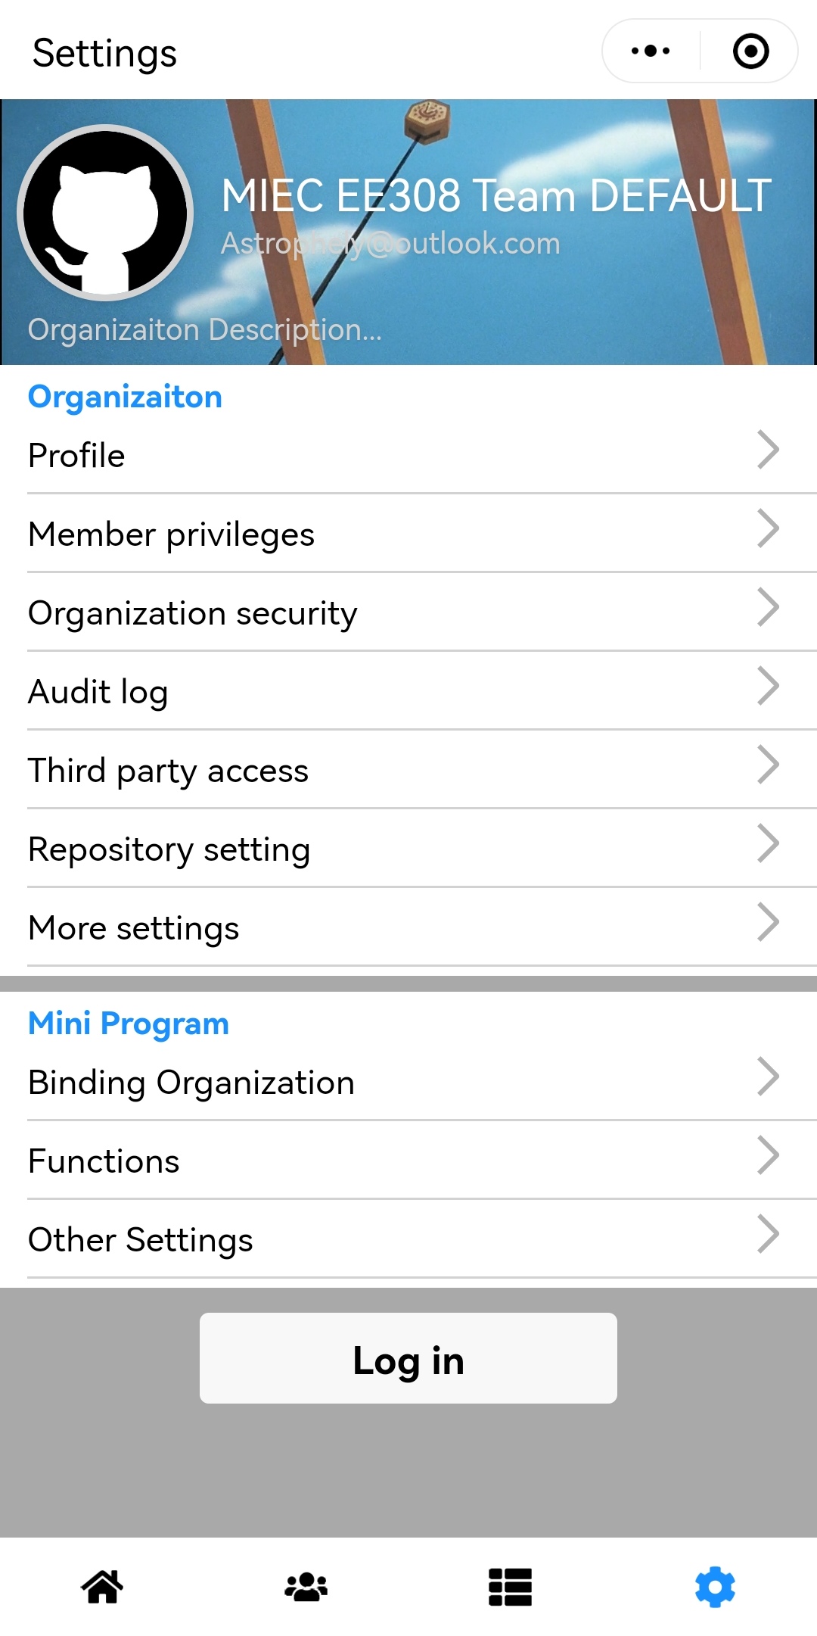The width and height of the screenshot is (817, 1636).
Task: Open Repository setting entry
Action: coord(169,849)
